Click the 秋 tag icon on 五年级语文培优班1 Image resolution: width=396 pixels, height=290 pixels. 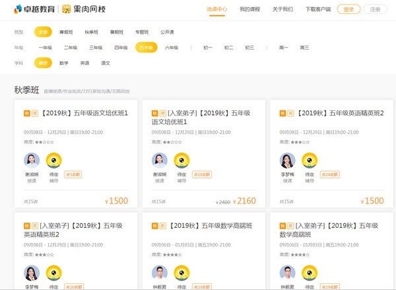[x=27, y=113]
